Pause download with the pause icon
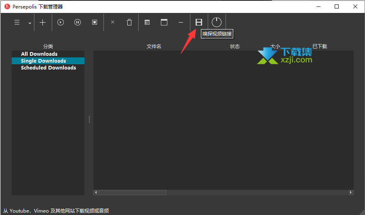 (x=78, y=22)
